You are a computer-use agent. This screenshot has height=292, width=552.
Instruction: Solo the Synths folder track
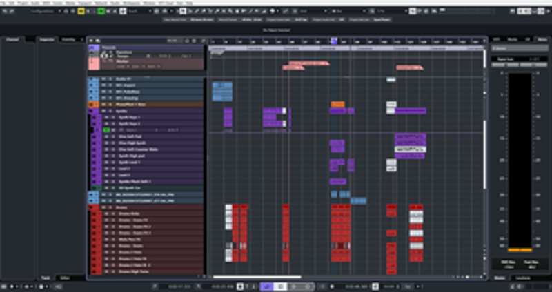click(x=109, y=111)
